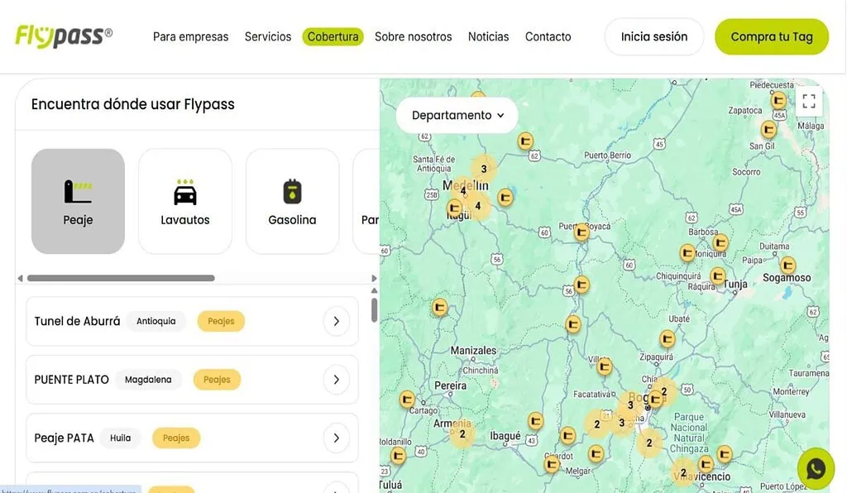Click toll marker near Ibagué
847x493 pixels.
[x=535, y=421]
